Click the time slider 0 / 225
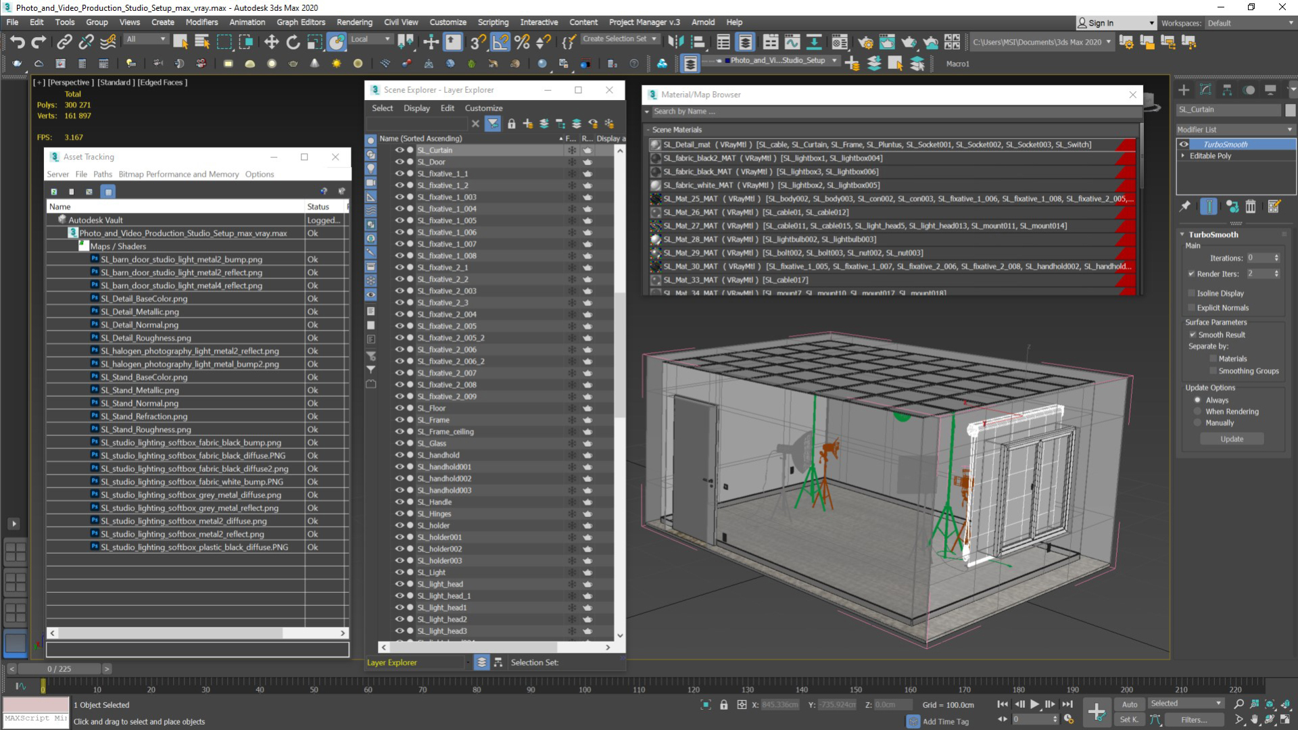This screenshot has height=730, width=1298. [59, 669]
